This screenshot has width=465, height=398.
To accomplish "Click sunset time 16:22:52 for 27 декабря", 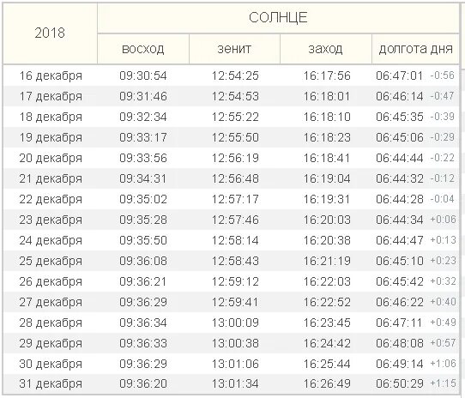I will (x=327, y=302).
